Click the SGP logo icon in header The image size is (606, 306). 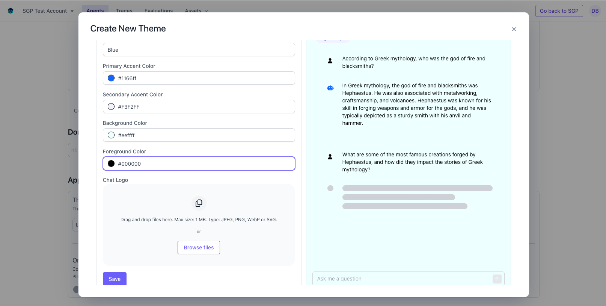11,11
